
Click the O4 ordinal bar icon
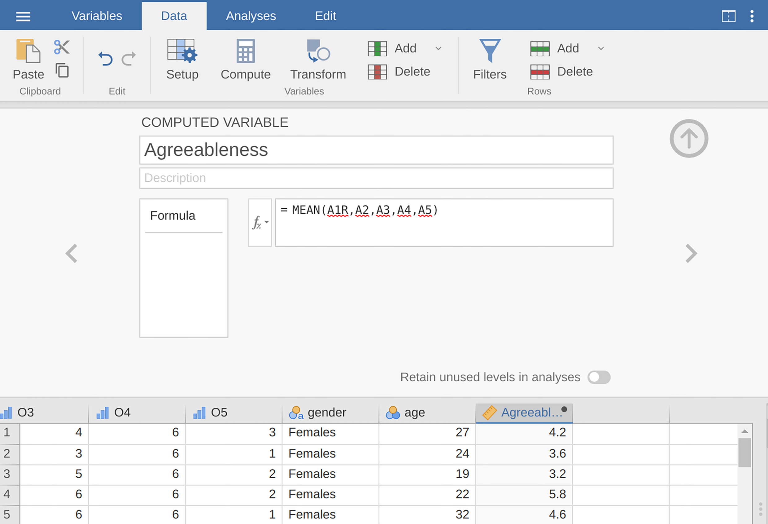[x=103, y=413]
